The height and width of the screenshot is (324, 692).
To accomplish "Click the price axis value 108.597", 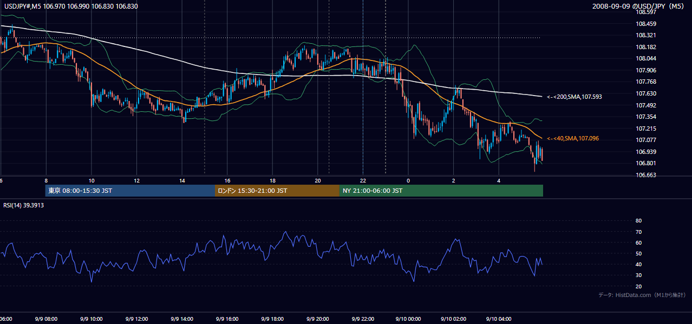I will [x=645, y=12].
